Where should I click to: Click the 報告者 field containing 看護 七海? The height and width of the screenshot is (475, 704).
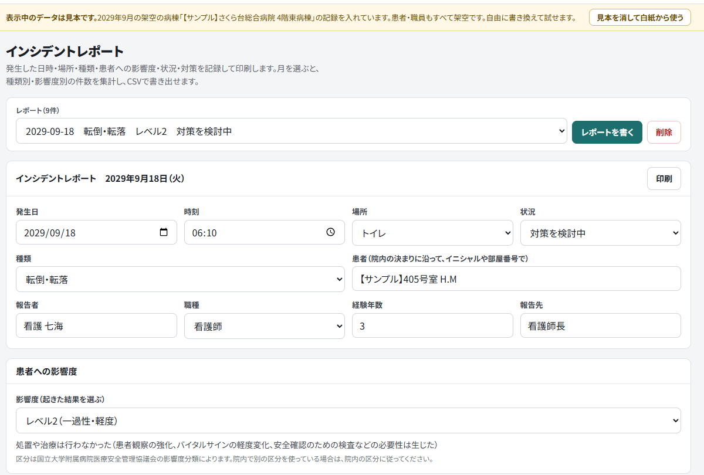pos(96,325)
